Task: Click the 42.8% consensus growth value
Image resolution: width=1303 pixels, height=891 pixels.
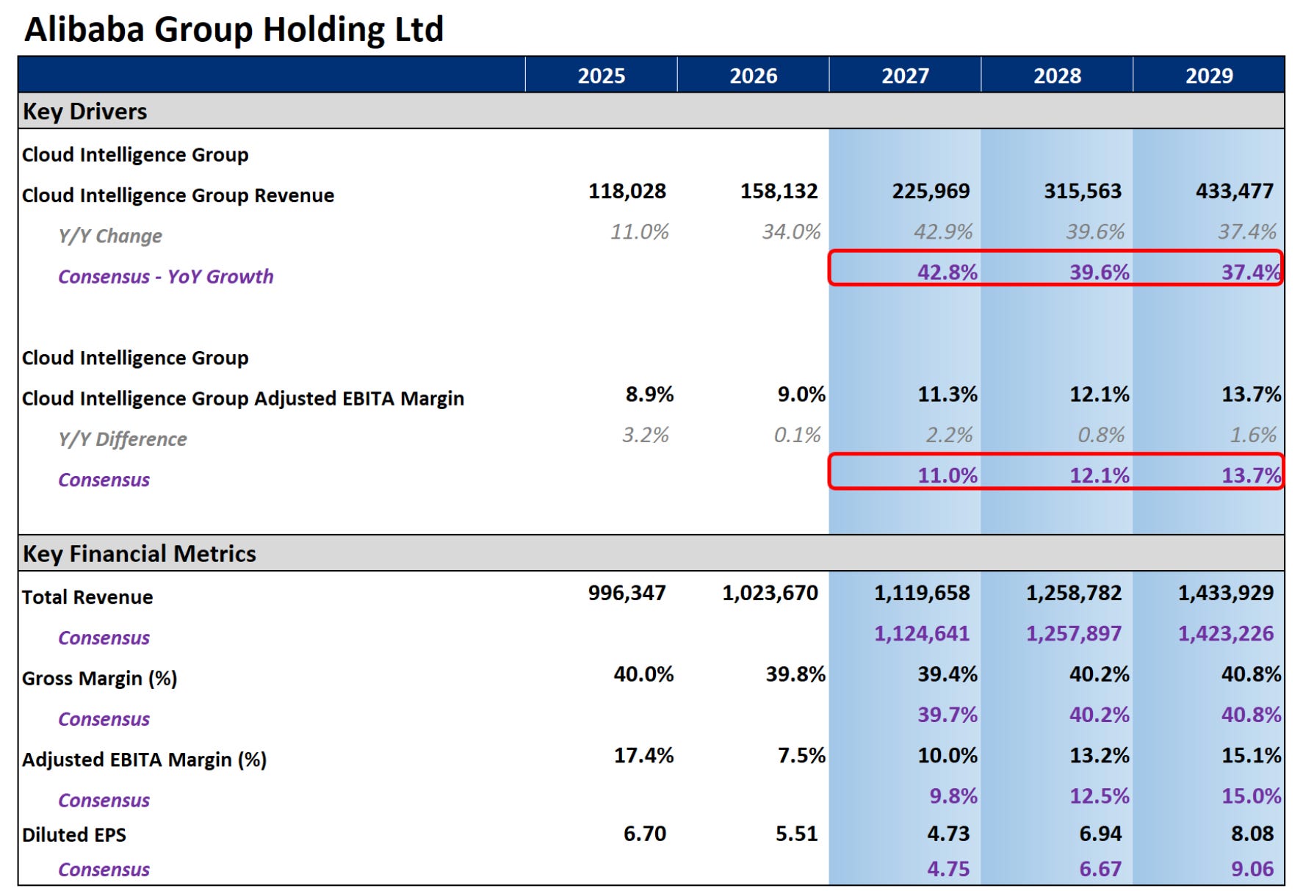Action: (x=948, y=273)
